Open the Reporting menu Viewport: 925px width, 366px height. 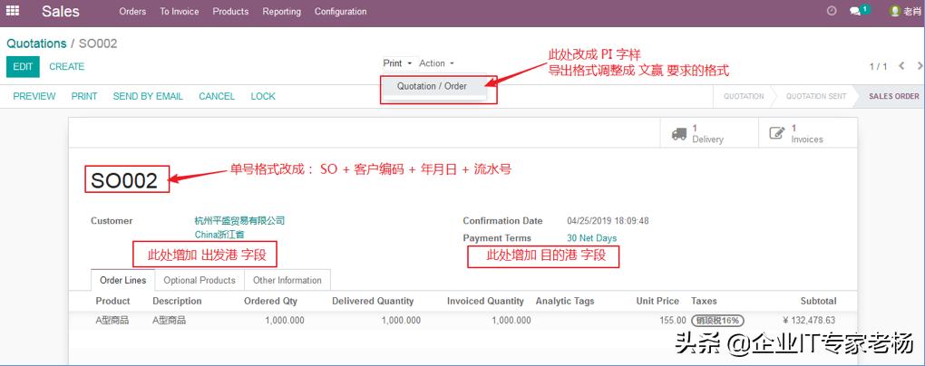click(x=281, y=11)
